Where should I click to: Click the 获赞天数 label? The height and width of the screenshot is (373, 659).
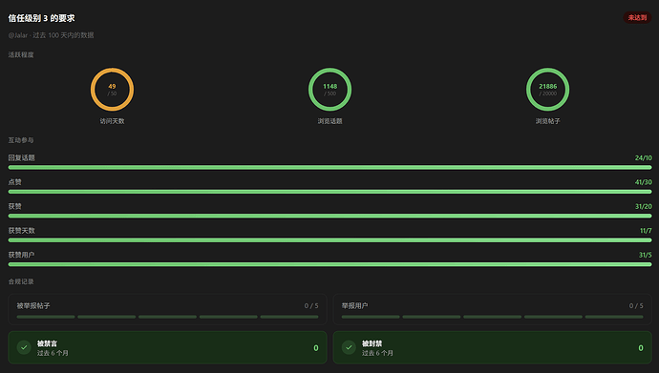point(21,231)
